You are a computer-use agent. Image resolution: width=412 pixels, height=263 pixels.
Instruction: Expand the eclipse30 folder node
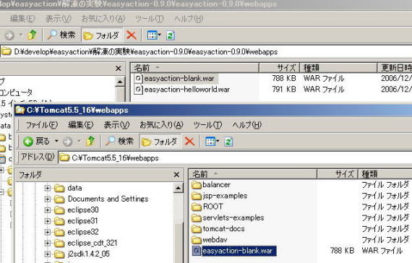click(48, 210)
